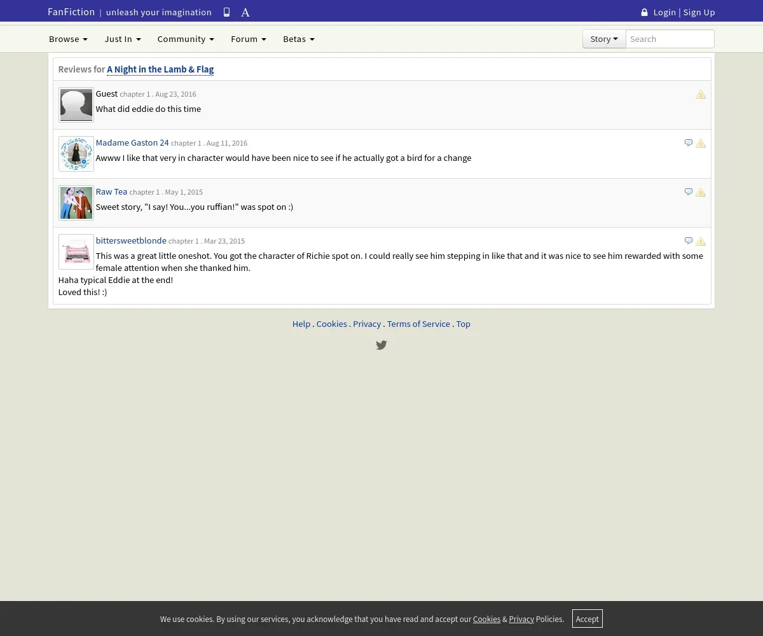Screen dimensions: 763x636
Task: Open the Privacy footer link
Action: 367,324
